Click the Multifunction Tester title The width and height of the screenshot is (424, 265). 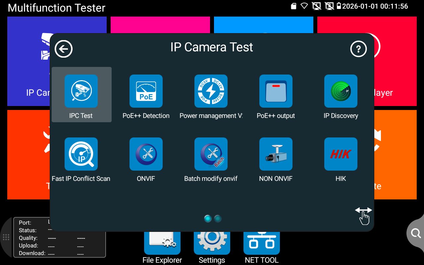(57, 8)
